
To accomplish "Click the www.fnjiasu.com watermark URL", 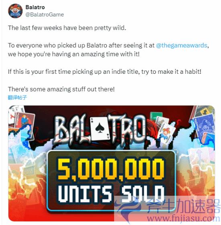I will (x=184, y=219).
